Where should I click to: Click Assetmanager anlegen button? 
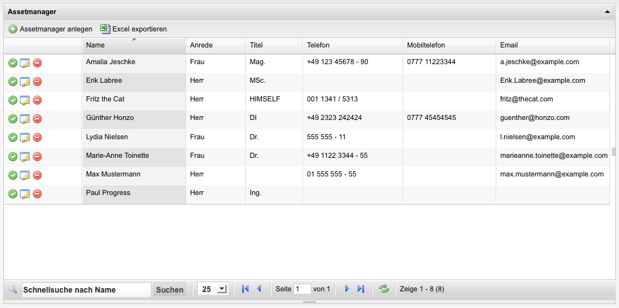click(50, 29)
